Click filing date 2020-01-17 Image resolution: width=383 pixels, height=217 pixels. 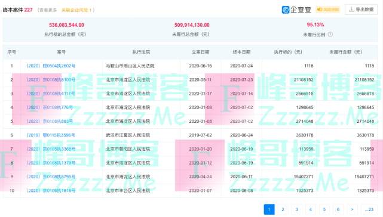200,94
